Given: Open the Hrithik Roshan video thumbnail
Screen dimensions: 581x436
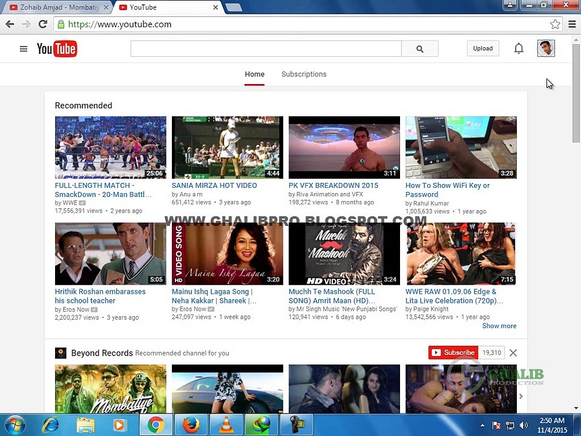Looking at the screenshot, I should coord(110,254).
